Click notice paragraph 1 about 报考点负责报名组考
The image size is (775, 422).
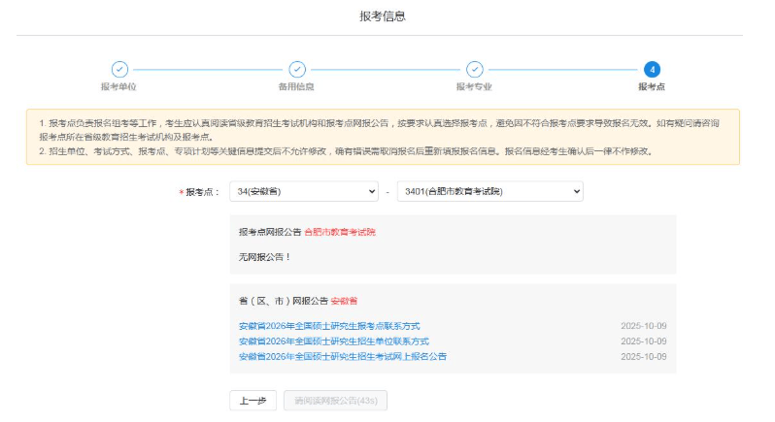[x=379, y=130]
